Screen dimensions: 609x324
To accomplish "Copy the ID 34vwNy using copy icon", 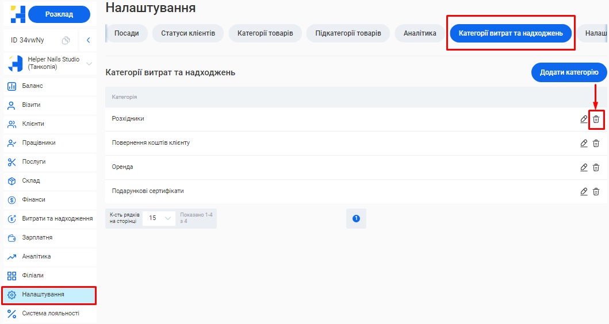I will point(66,40).
